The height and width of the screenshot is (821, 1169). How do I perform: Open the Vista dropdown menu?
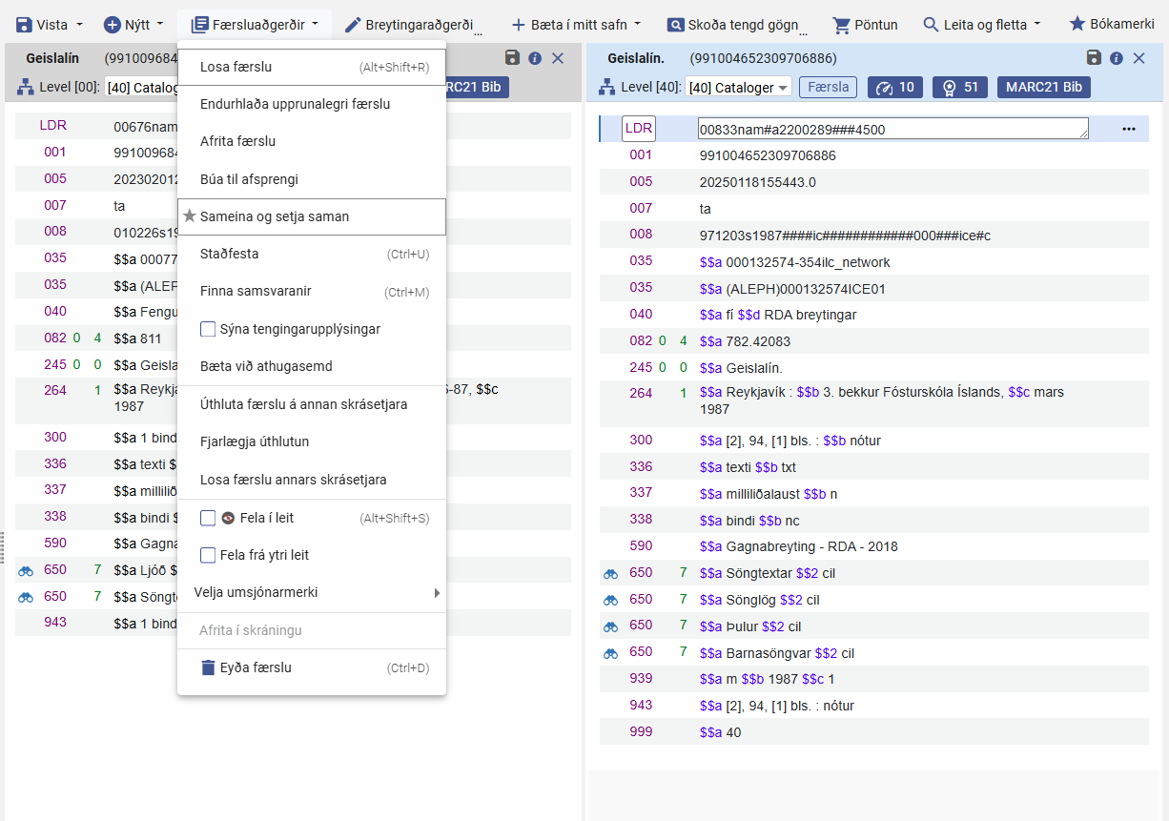50,24
